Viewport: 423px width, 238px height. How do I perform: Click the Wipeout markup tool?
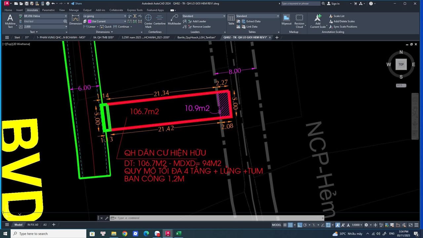click(x=286, y=20)
